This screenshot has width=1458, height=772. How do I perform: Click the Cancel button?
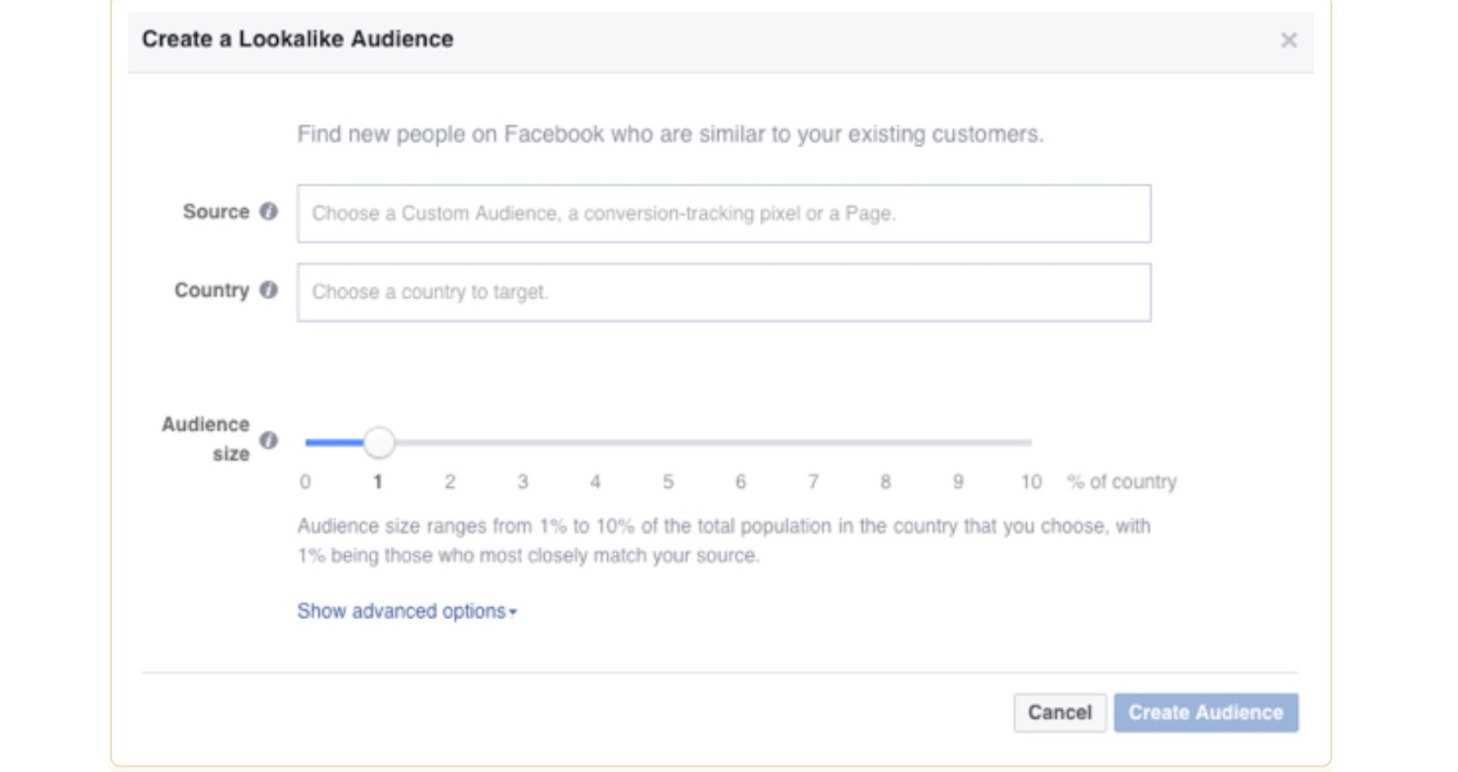click(1060, 713)
